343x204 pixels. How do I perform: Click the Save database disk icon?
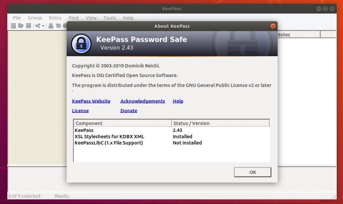(29, 26)
